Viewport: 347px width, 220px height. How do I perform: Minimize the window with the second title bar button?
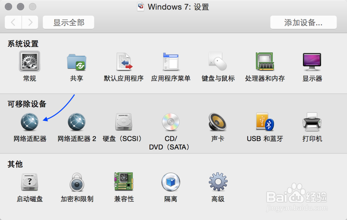(20, 7)
